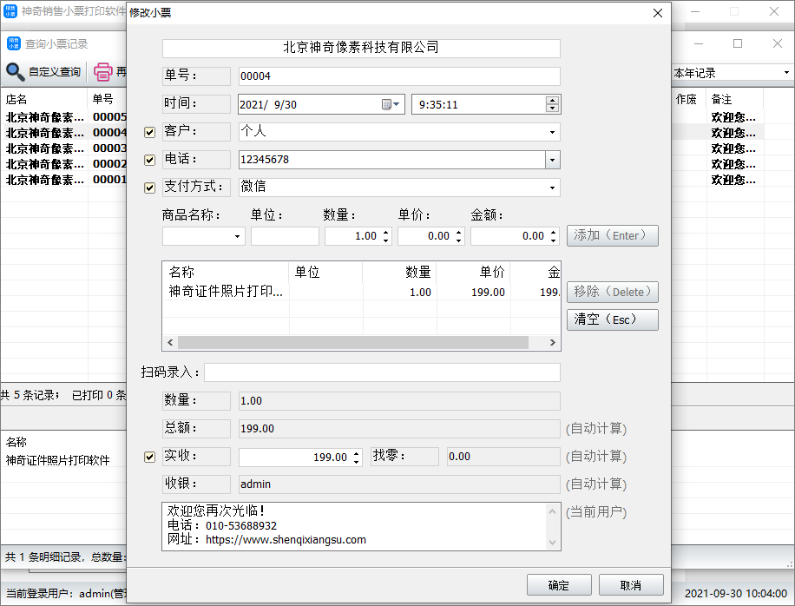This screenshot has width=795, height=606.
Task: Toggle the 客户 checkbox
Action: coord(149,132)
